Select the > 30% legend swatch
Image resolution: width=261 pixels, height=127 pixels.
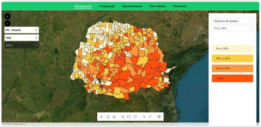click(x=232, y=78)
